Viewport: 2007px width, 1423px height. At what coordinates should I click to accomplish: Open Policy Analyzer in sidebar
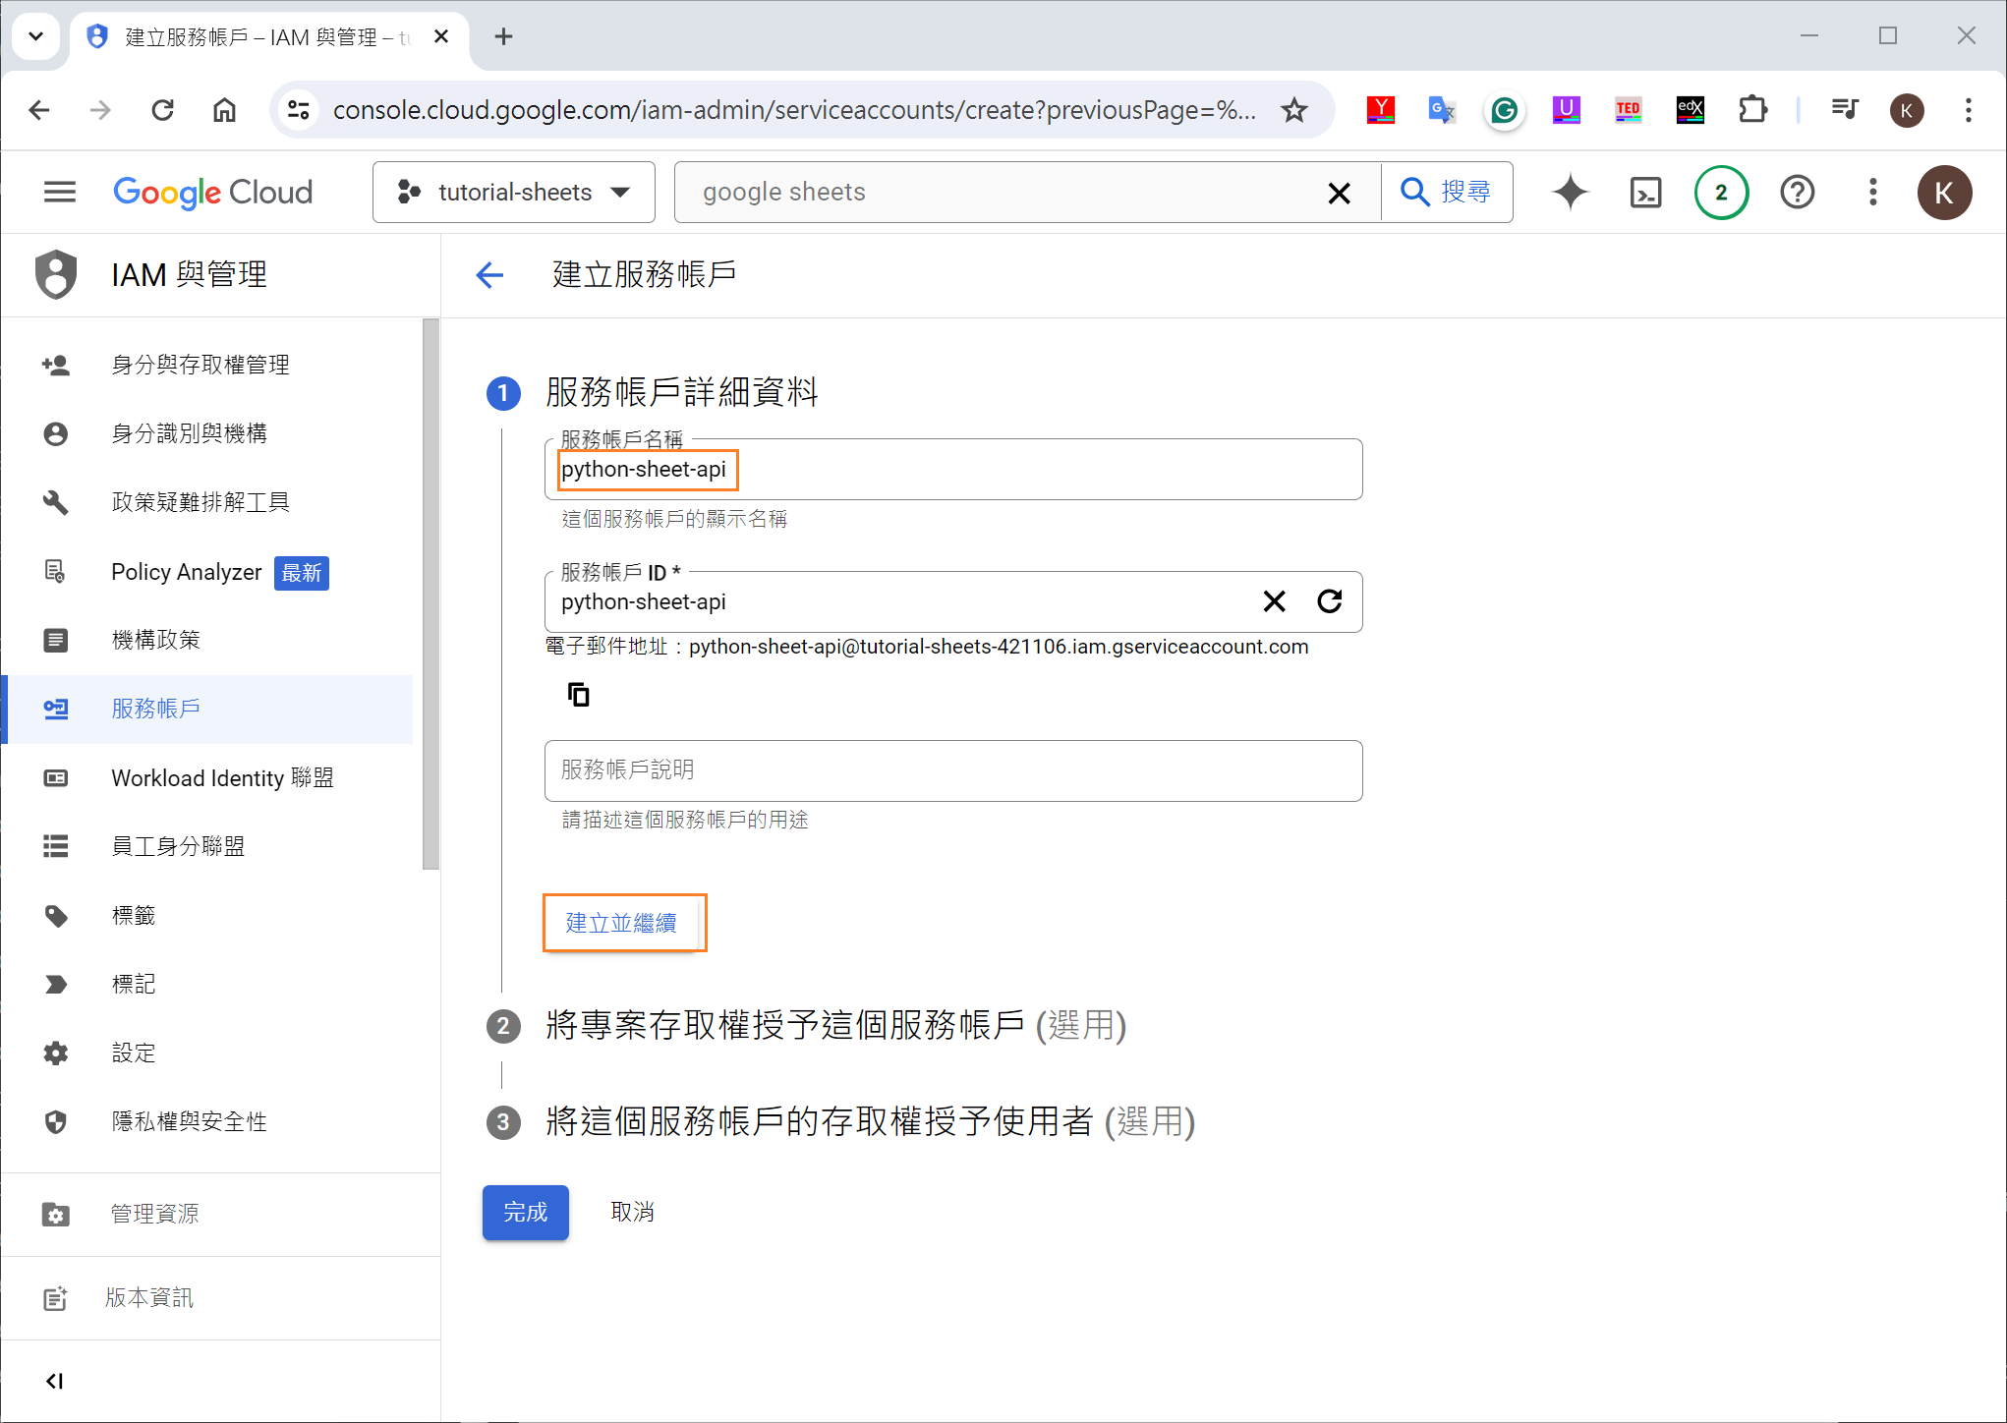pyautogui.click(x=187, y=572)
